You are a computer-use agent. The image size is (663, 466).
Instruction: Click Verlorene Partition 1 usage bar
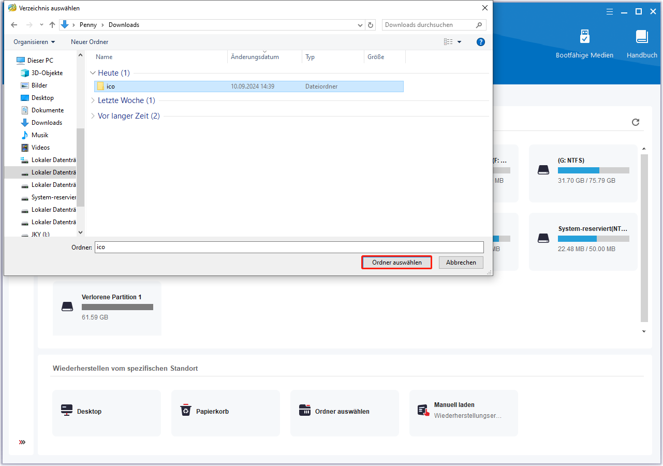(117, 307)
